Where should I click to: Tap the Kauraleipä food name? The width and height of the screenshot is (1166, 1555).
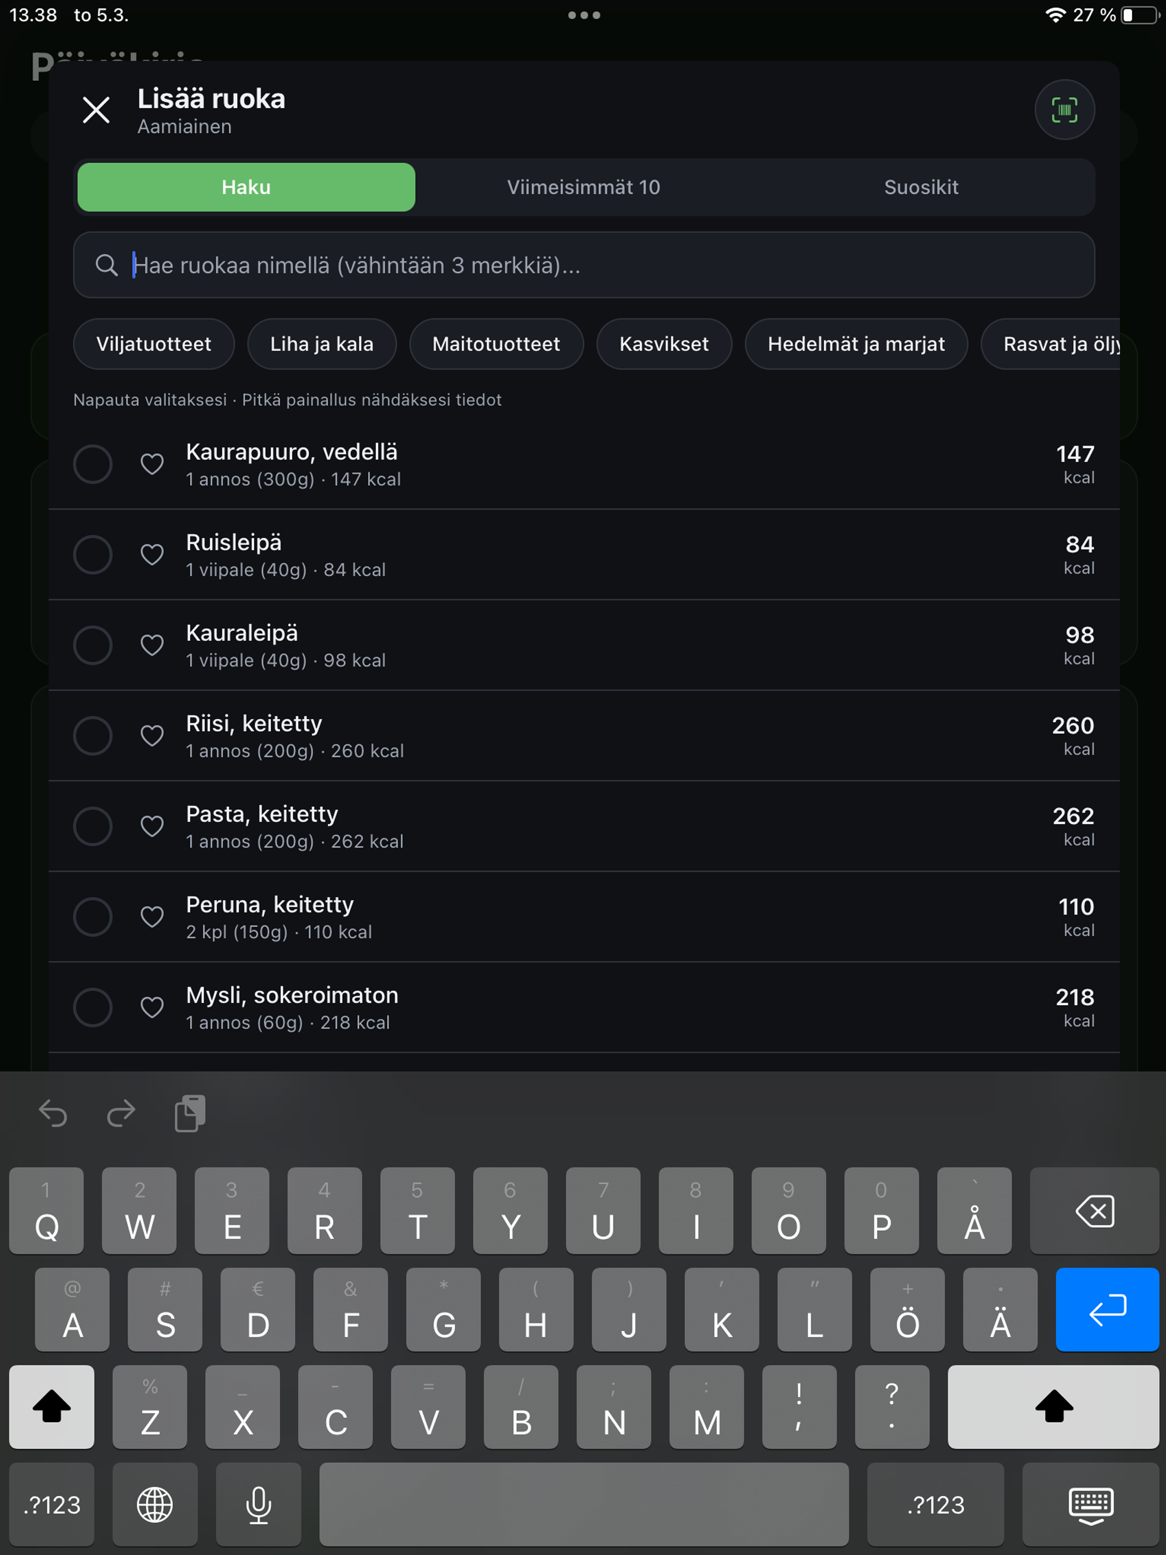[242, 633]
